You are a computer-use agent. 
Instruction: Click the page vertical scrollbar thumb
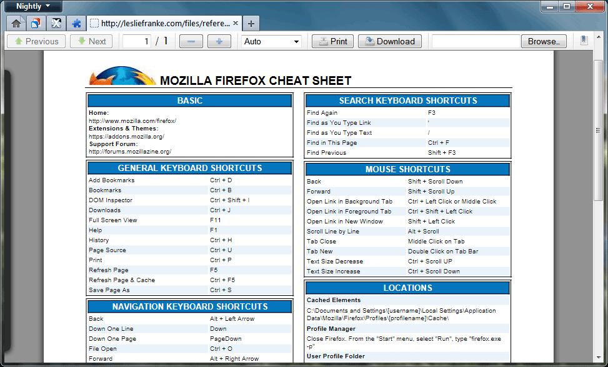click(598, 130)
